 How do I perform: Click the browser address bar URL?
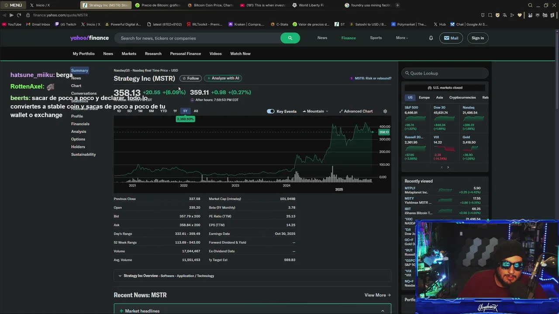60,15
